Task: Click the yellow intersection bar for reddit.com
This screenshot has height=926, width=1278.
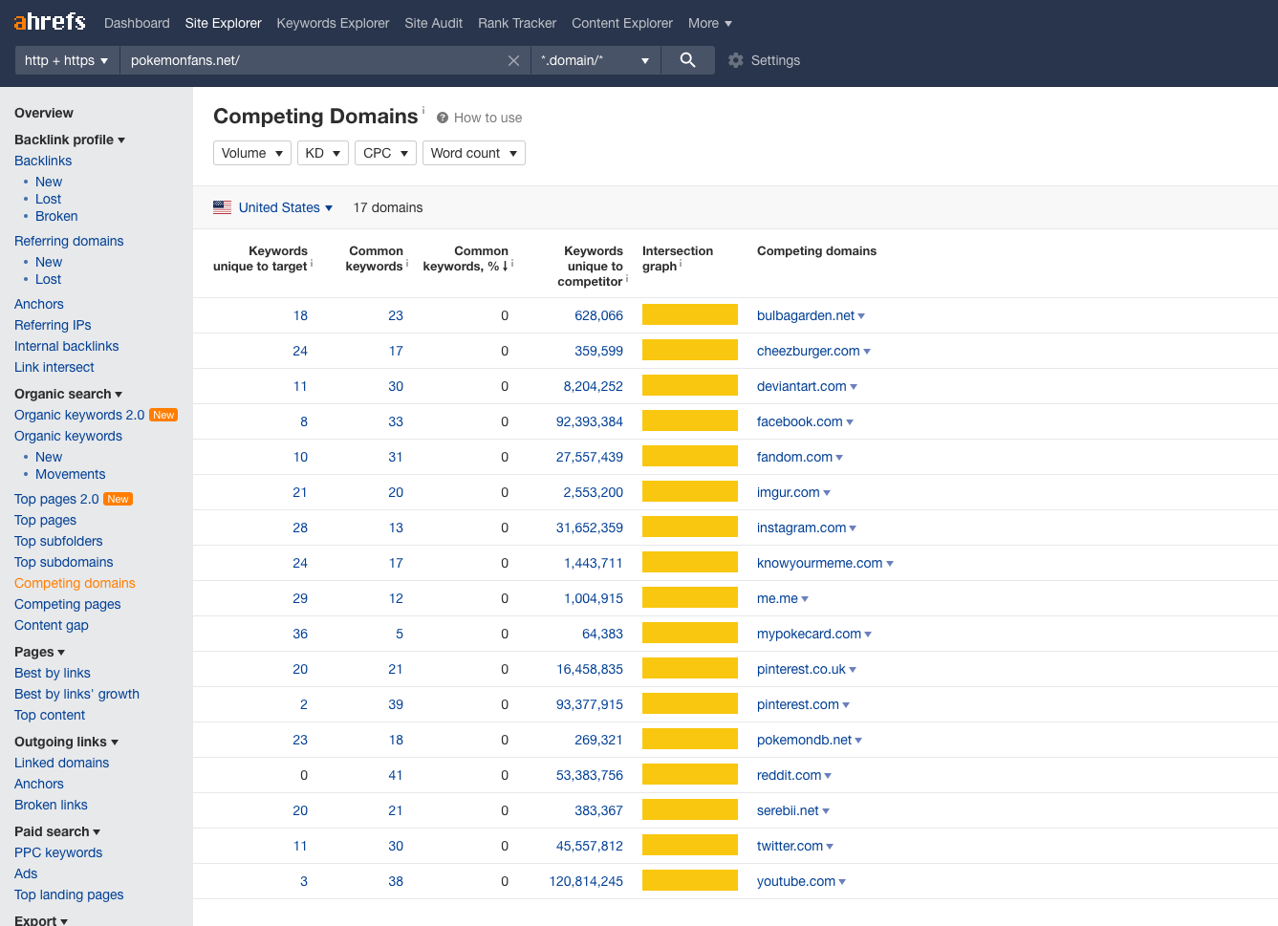Action: pos(689,775)
